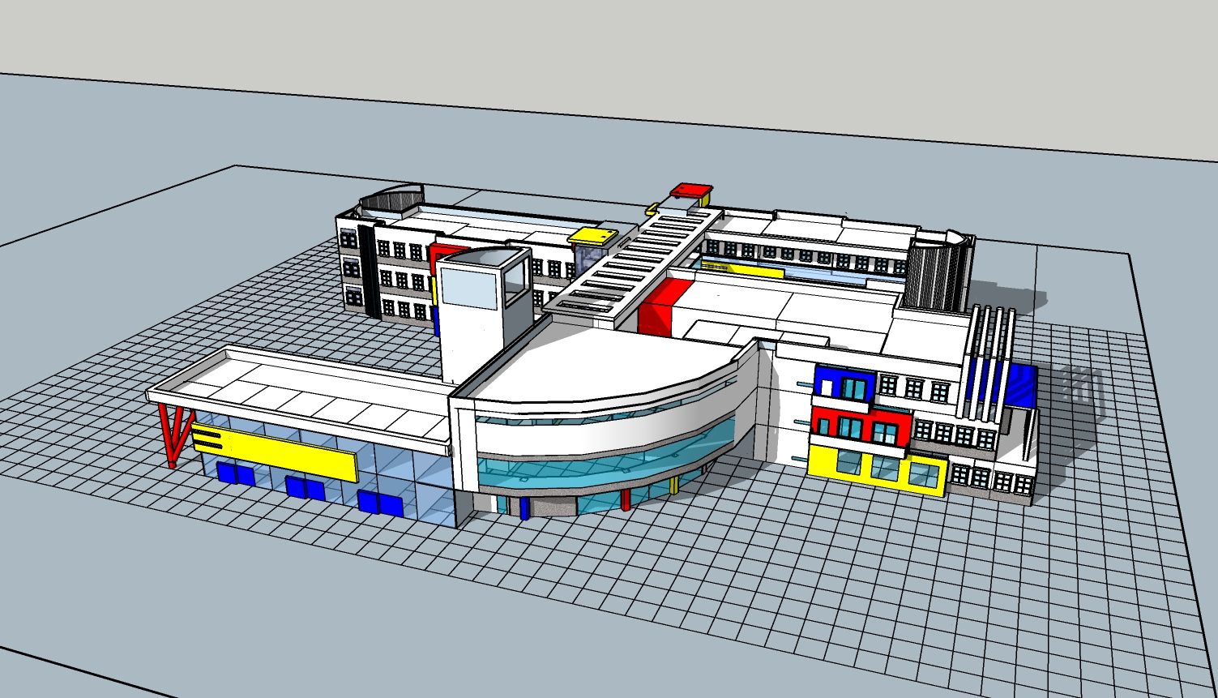This screenshot has height=698, width=1218.
Task: Select the glass-topped elevator tower
Action: pos(485,314)
